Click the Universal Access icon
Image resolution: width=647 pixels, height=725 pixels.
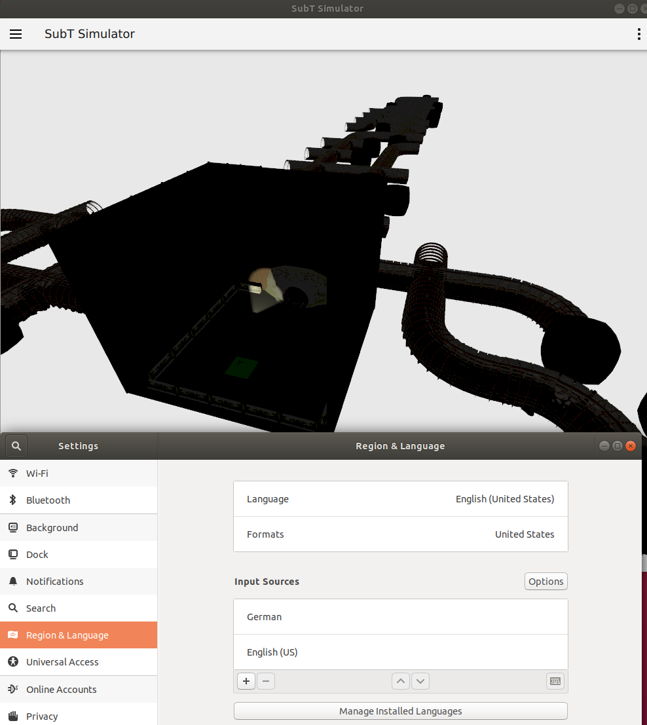(x=14, y=661)
